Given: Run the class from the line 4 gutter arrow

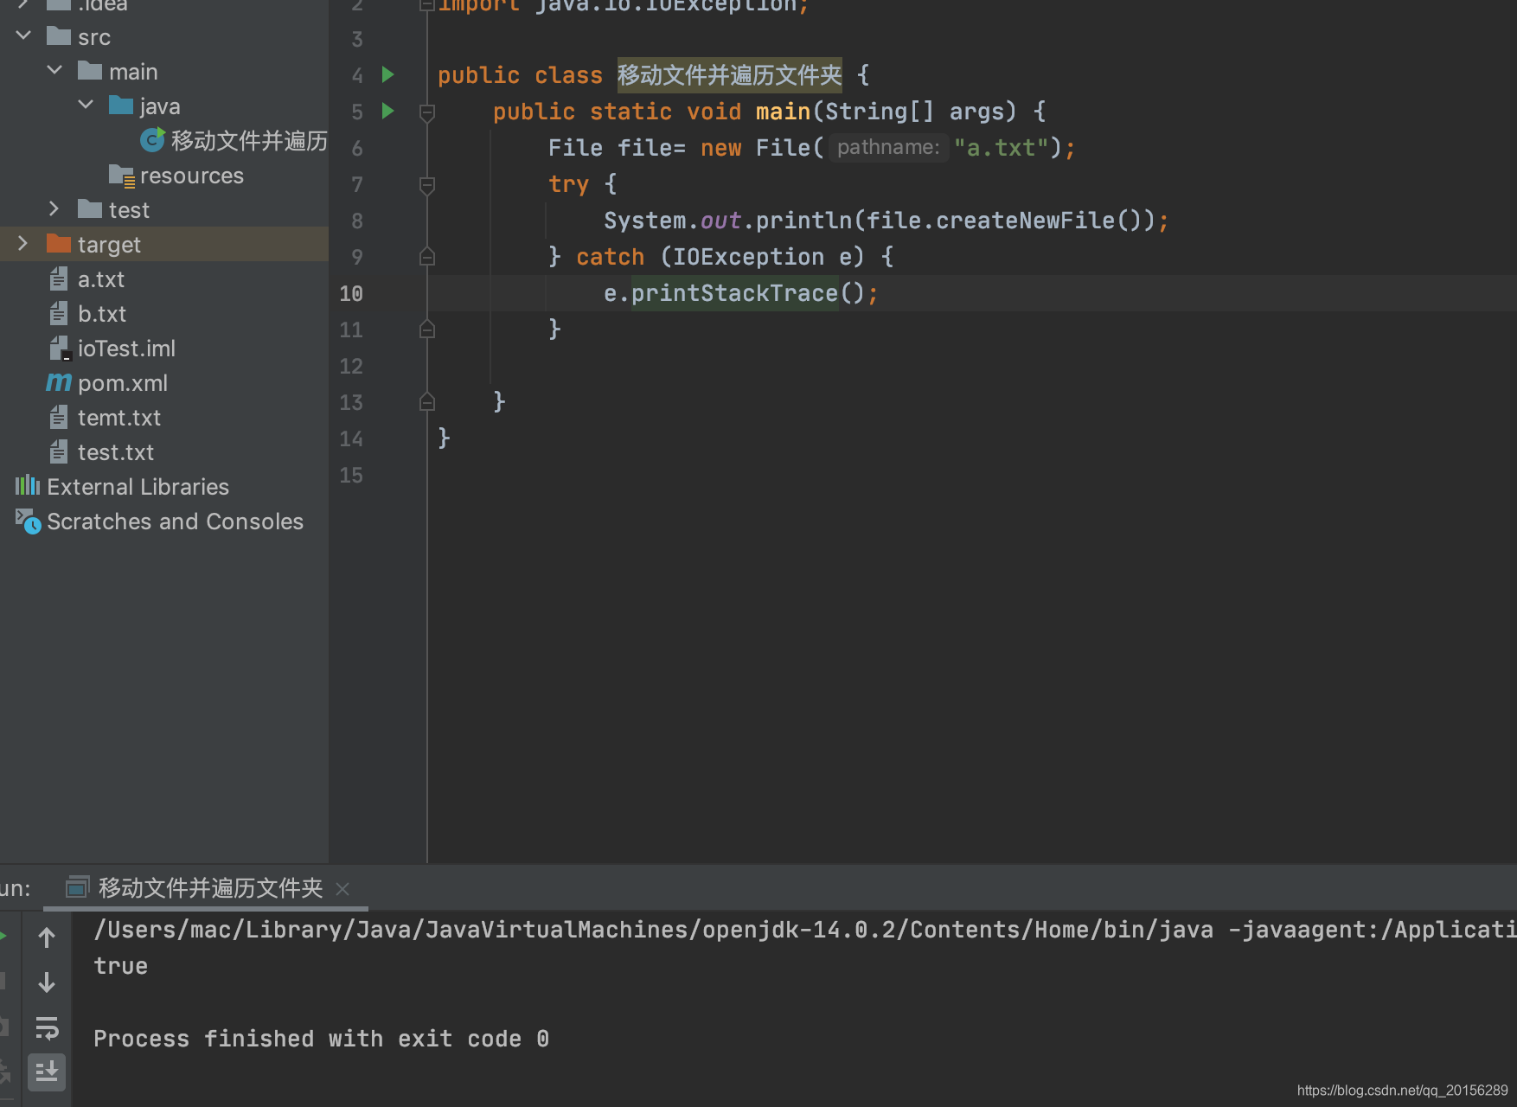Looking at the screenshot, I should point(388,75).
